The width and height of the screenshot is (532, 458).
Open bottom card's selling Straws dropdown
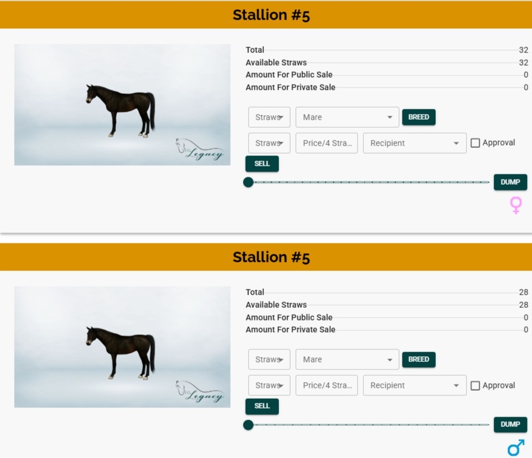point(269,386)
